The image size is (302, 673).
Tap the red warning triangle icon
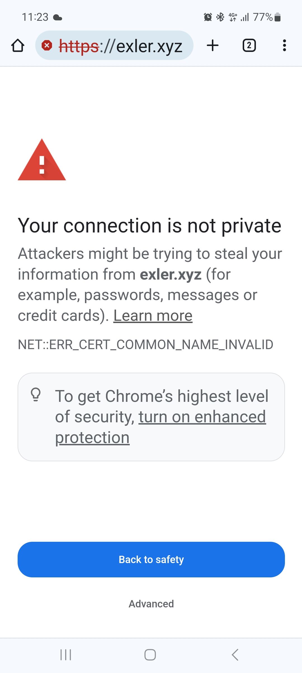pos(42,161)
